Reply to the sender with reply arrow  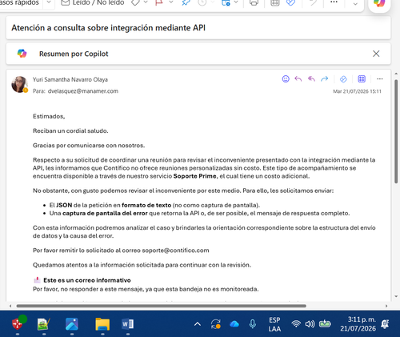pyautogui.click(x=298, y=79)
